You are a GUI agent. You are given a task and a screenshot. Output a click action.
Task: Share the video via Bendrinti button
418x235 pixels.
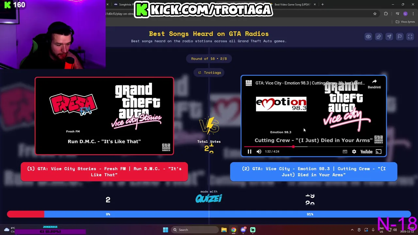pos(374,84)
